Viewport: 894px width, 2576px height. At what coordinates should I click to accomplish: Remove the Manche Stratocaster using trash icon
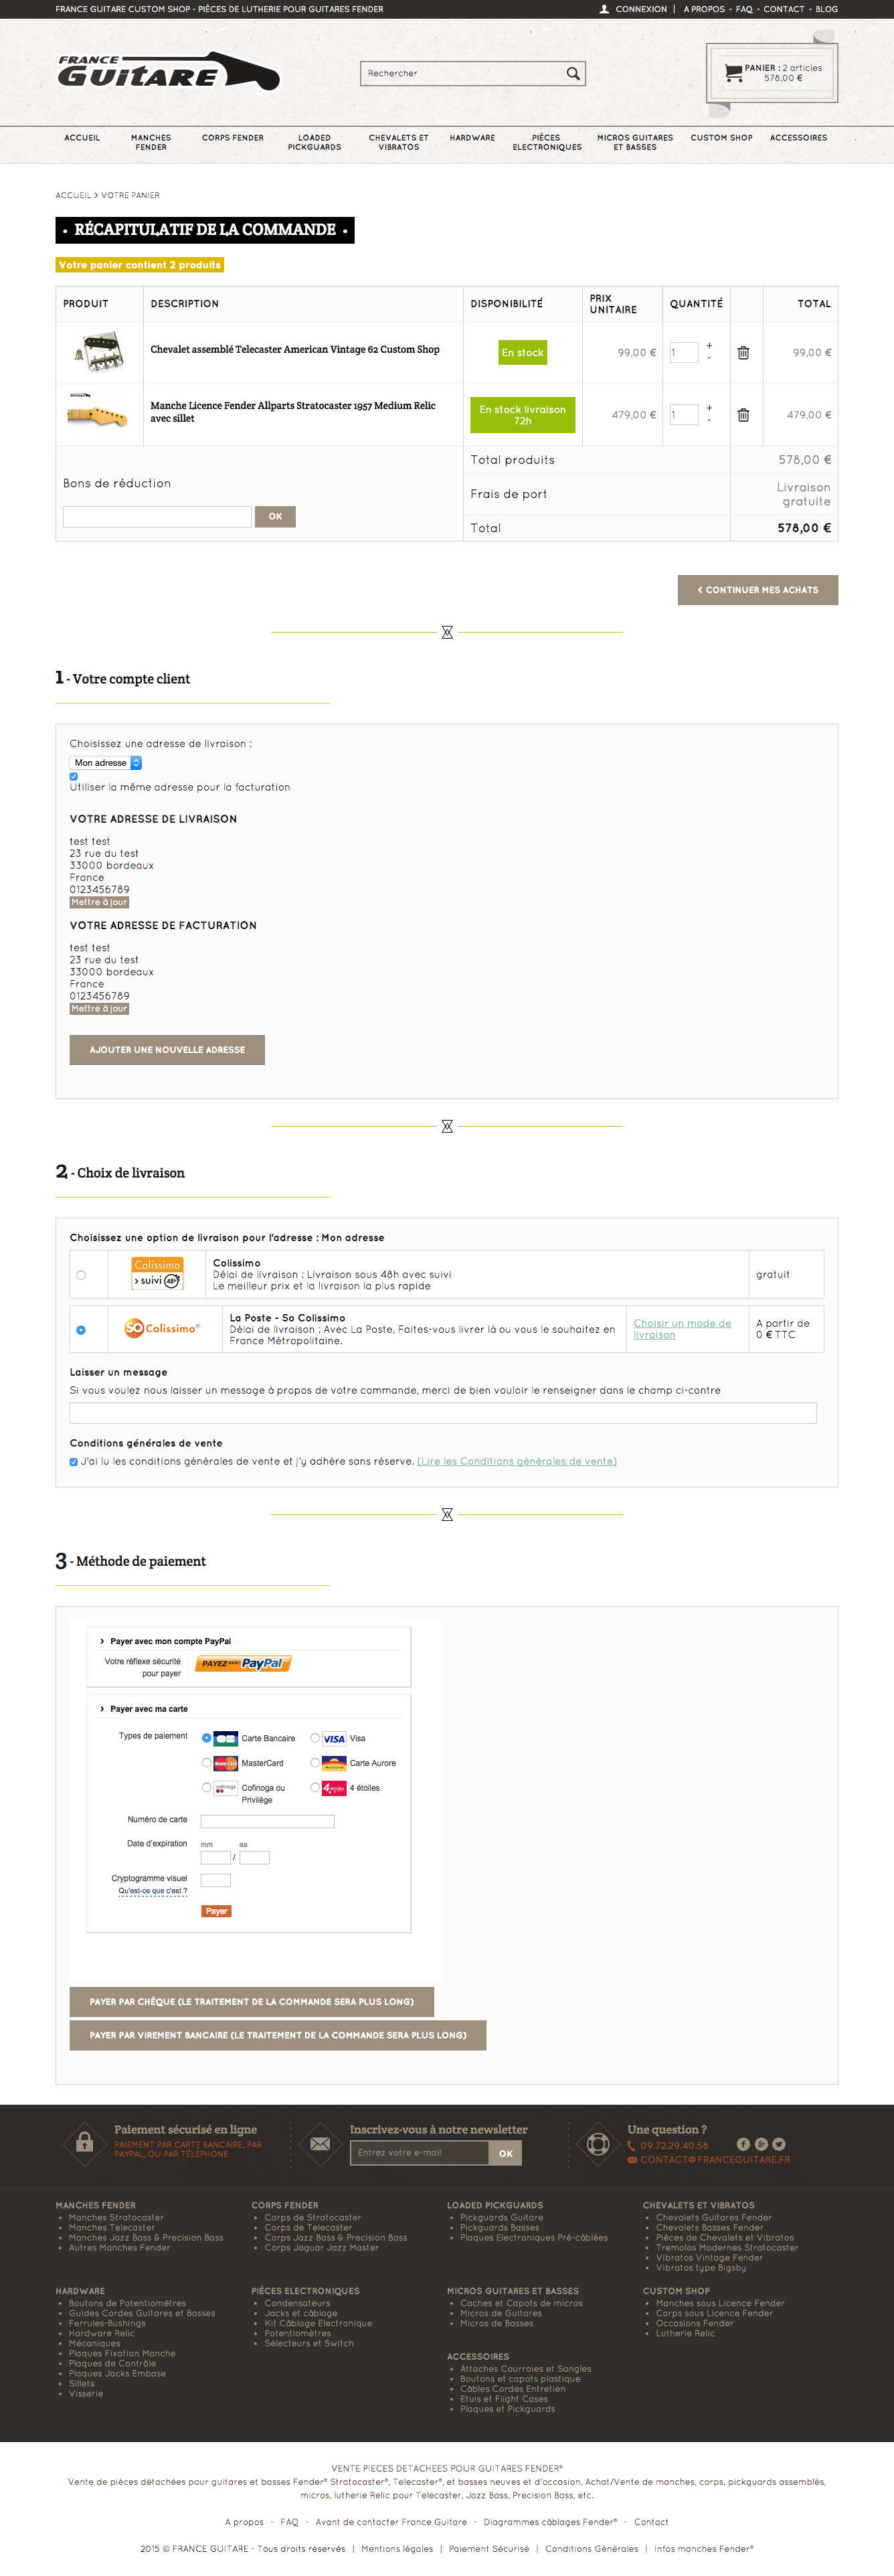743,415
